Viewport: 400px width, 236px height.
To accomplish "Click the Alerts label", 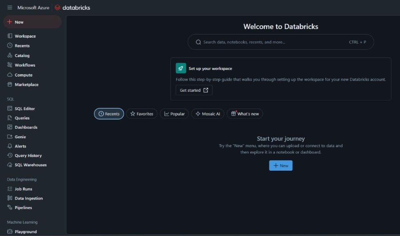I will pyautogui.click(x=20, y=146).
